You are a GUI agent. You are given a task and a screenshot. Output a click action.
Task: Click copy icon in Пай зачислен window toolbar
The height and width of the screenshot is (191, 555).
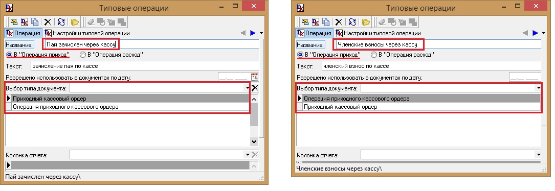(35, 22)
